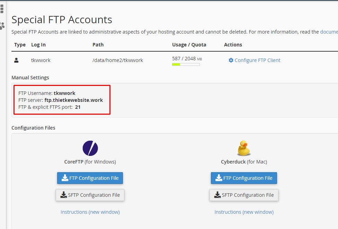
Task: Click the Log In column header
Action: (38, 45)
